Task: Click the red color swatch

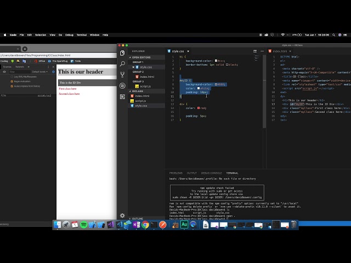Action: click(199, 108)
